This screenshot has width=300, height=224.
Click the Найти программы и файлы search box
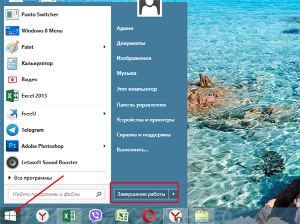56,194
